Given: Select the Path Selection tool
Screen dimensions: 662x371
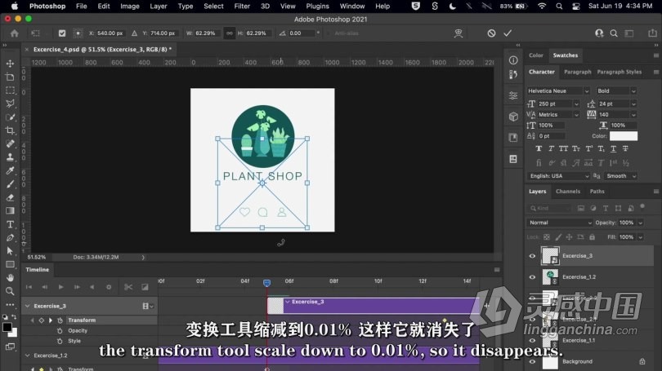Looking at the screenshot, I should pos(10,251).
